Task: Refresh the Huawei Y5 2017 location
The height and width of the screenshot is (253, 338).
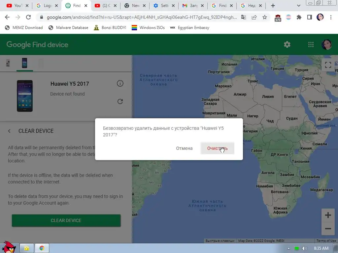Action: (120, 101)
